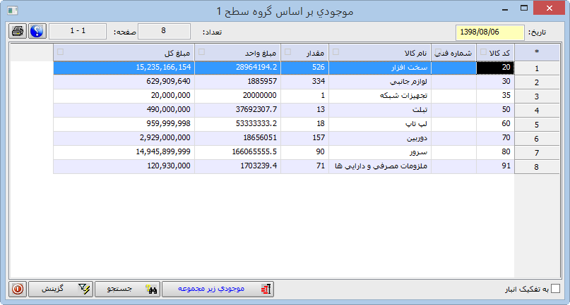The width and height of the screenshot is (570, 305).
Task: Click the لپ تاپ item name cell
Action: (380, 124)
